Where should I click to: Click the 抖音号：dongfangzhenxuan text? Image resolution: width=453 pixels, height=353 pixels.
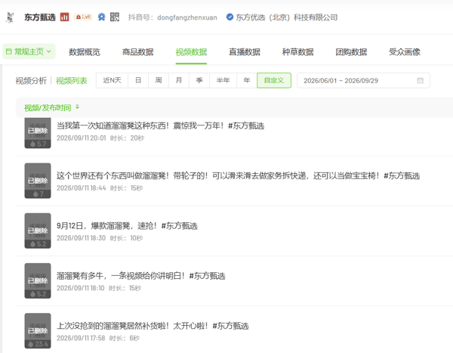(172, 17)
